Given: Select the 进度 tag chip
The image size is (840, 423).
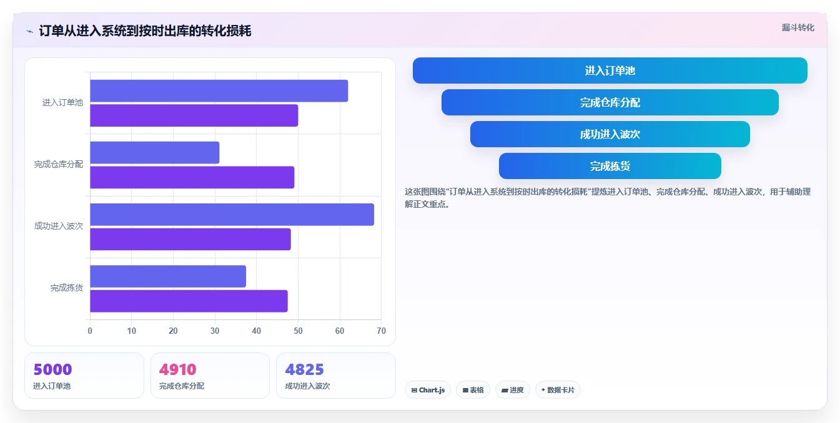Looking at the screenshot, I should tap(512, 390).
